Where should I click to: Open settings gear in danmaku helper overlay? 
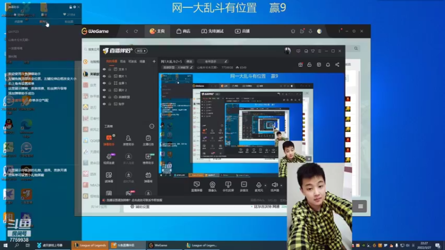[75, 7]
